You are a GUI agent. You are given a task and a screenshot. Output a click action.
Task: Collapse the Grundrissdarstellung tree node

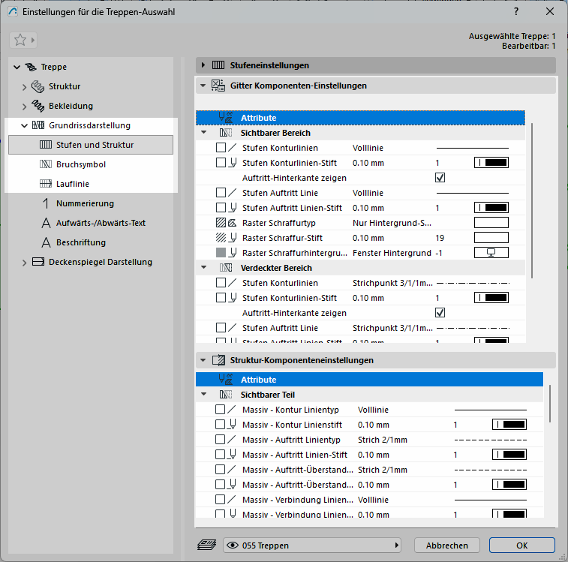[x=25, y=126]
